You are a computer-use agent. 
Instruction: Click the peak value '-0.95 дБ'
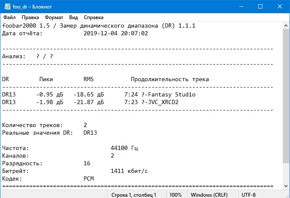pyautogui.click(x=50, y=95)
